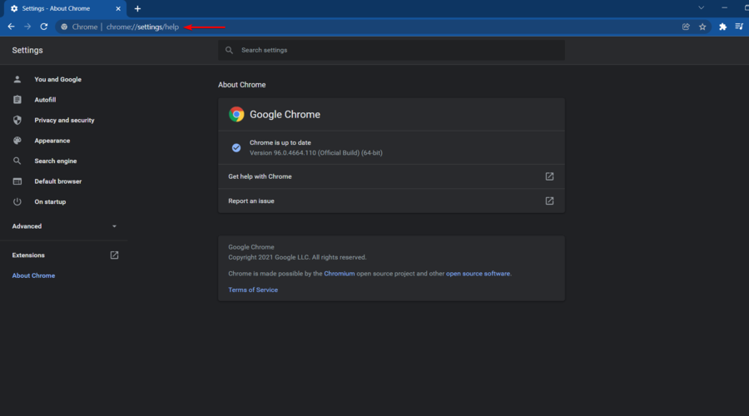Click the Autofill clipboard icon

pyautogui.click(x=17, y=100)
